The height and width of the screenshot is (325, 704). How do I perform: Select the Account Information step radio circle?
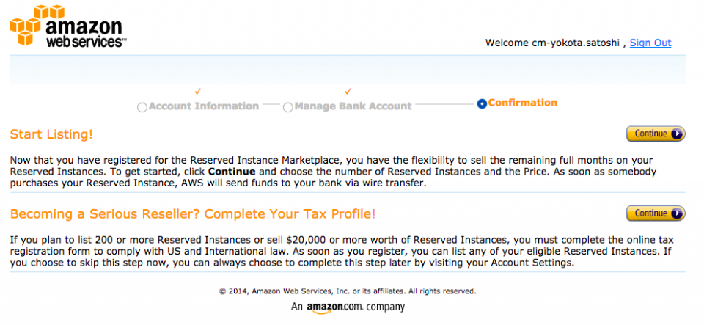pos(142,107)
